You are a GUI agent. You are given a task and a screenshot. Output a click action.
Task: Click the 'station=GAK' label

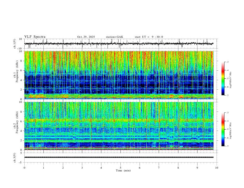point(115,37)
